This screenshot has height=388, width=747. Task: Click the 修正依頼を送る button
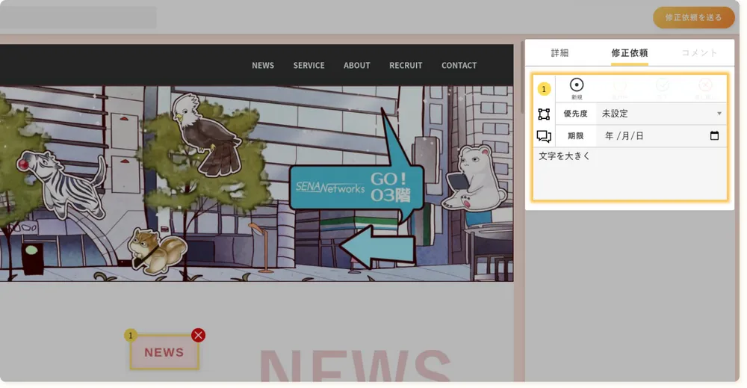693,18
